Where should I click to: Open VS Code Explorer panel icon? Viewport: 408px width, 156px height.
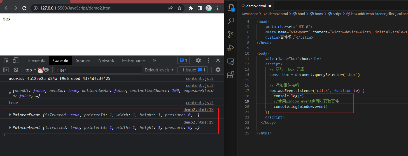point(231,8)
